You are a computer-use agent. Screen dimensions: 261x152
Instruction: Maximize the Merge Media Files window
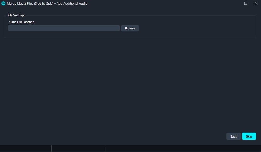click(246, 3)
